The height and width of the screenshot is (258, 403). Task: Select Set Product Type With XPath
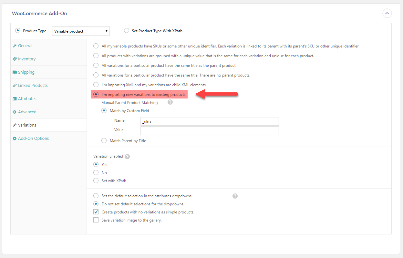[127, 31]
